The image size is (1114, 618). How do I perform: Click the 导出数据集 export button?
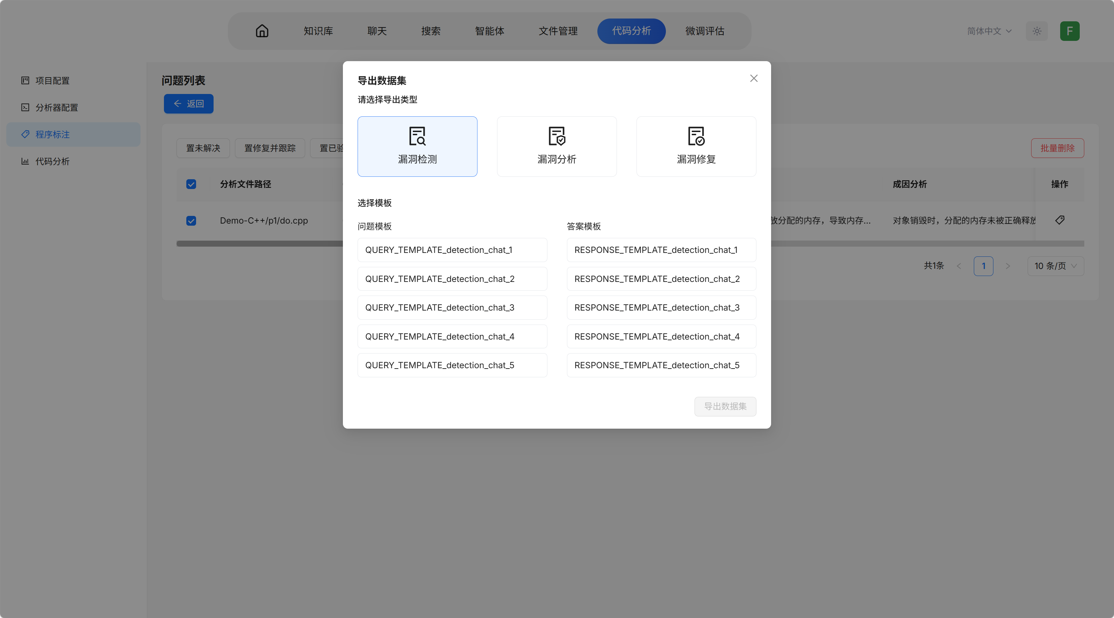pos(725,406)
